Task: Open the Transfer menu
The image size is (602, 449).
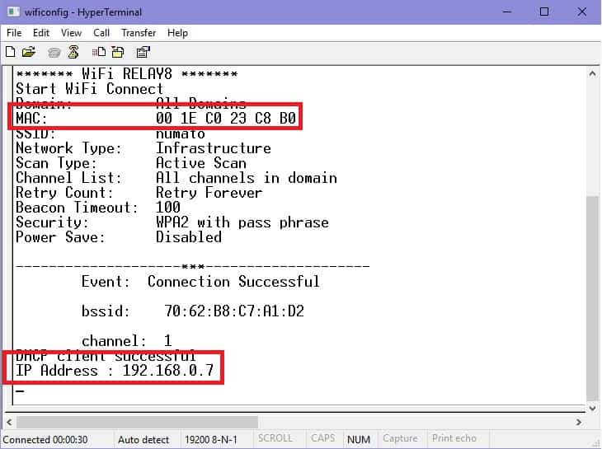Action: 139,33
